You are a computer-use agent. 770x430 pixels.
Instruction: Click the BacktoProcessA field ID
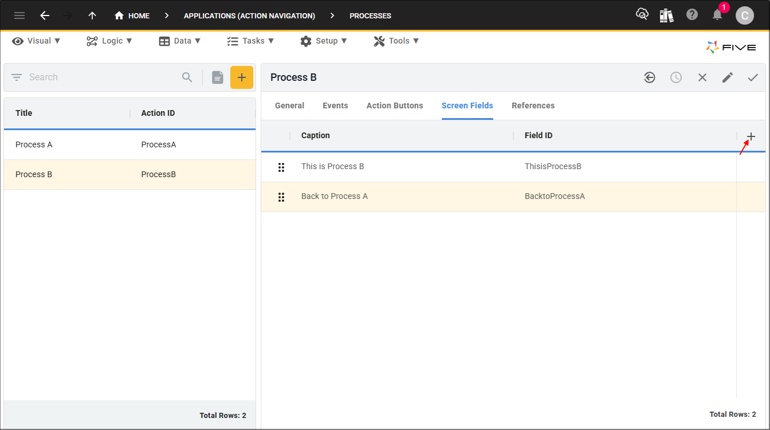(555, 196)
